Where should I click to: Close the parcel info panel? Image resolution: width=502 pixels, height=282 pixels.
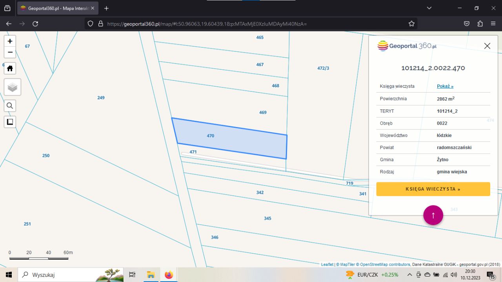click(487, 46)
